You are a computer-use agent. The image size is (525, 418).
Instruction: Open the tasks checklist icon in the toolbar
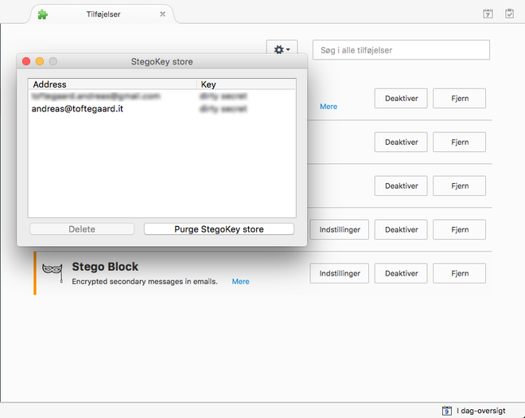[509, 14]
